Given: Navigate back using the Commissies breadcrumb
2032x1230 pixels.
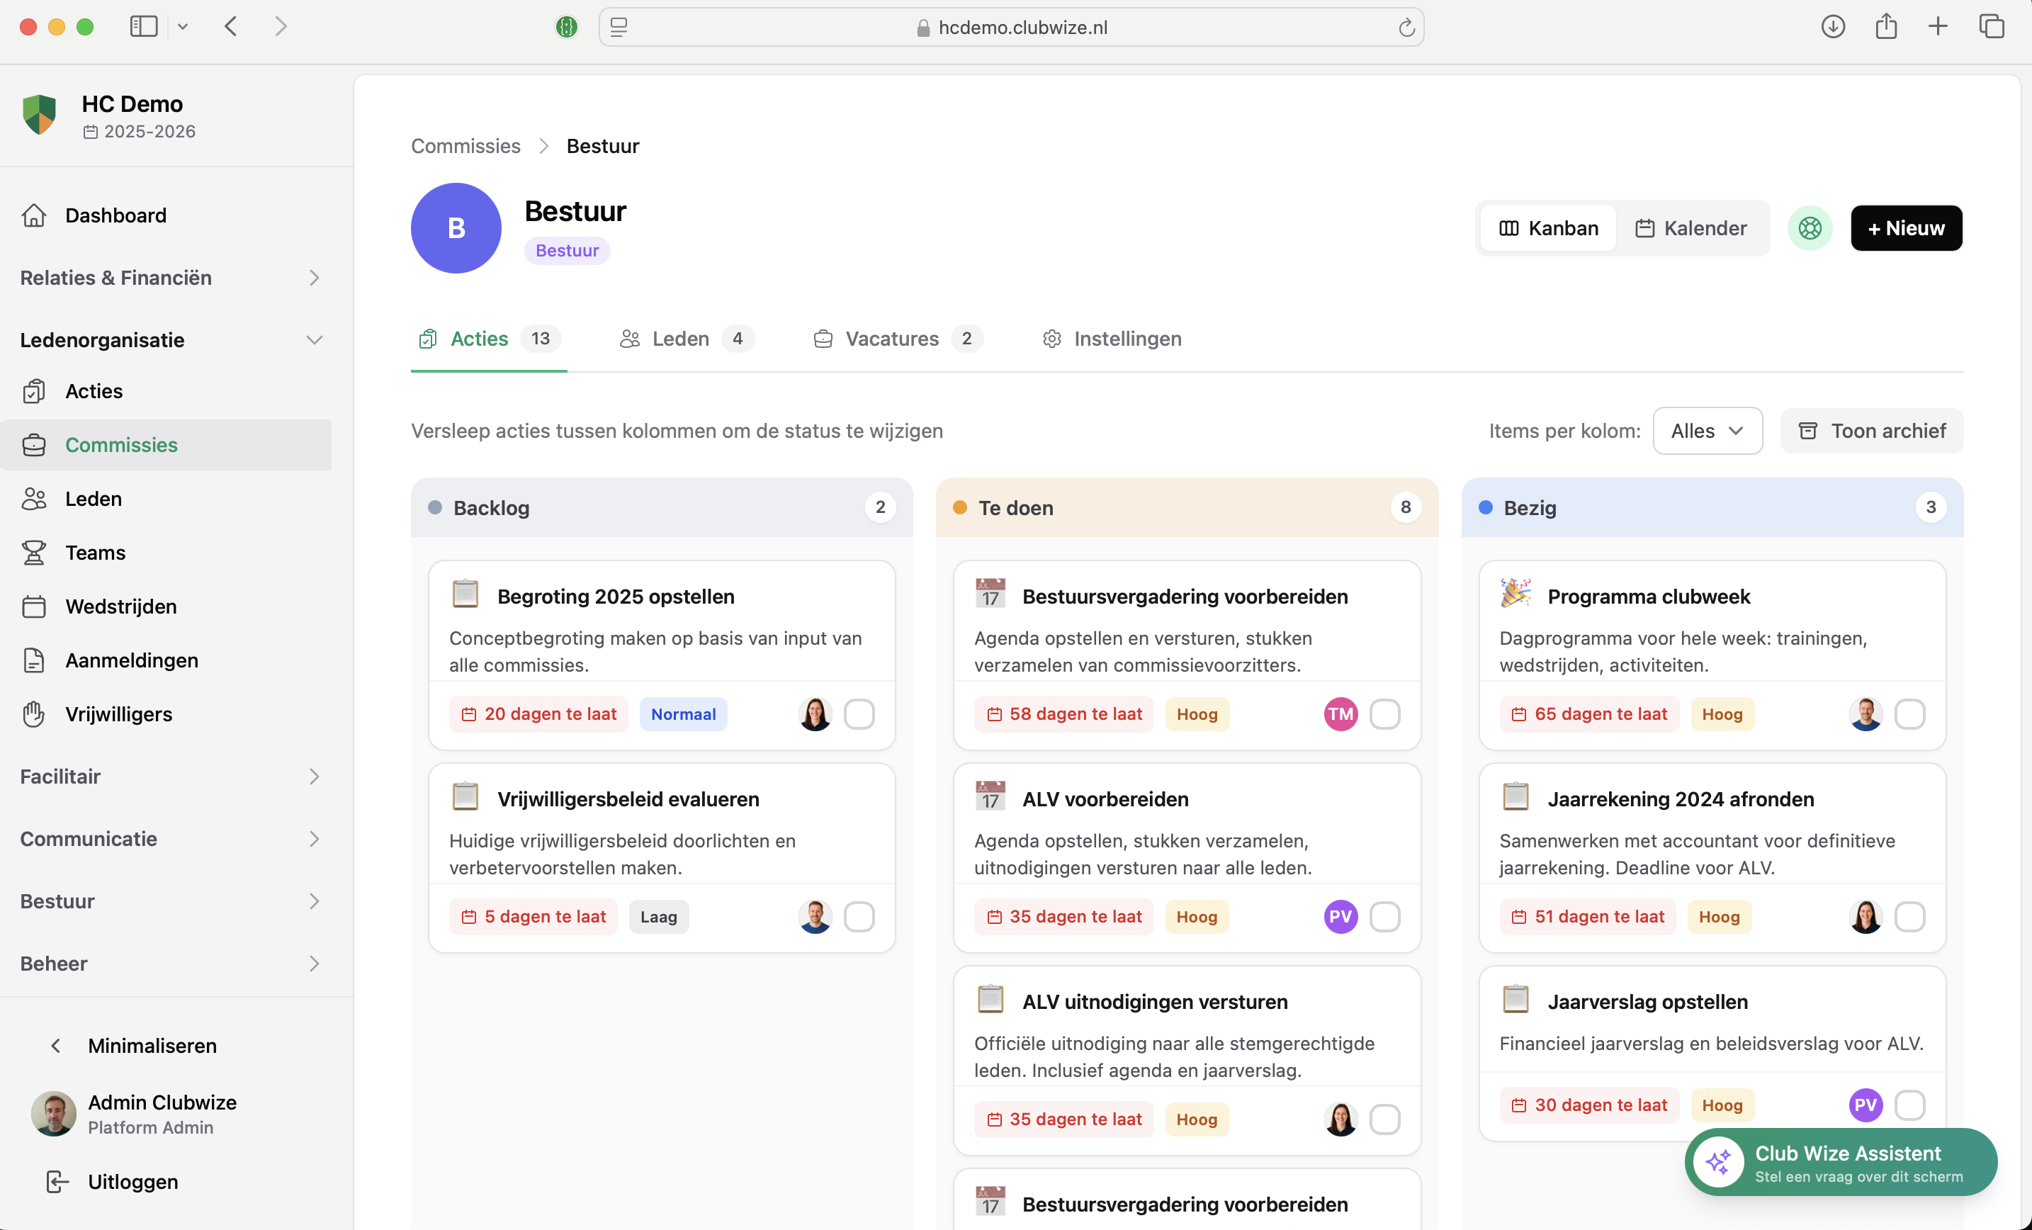Looking at the screenshot, I should coord(466,145).
